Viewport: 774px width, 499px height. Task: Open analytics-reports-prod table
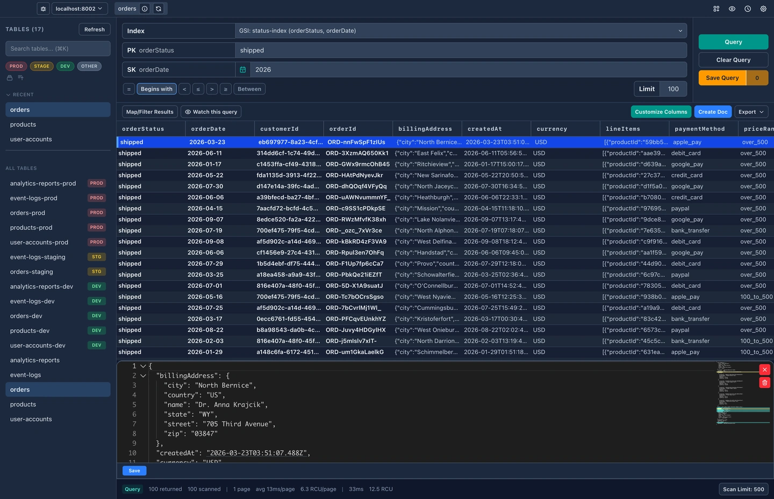pos(58,183)
